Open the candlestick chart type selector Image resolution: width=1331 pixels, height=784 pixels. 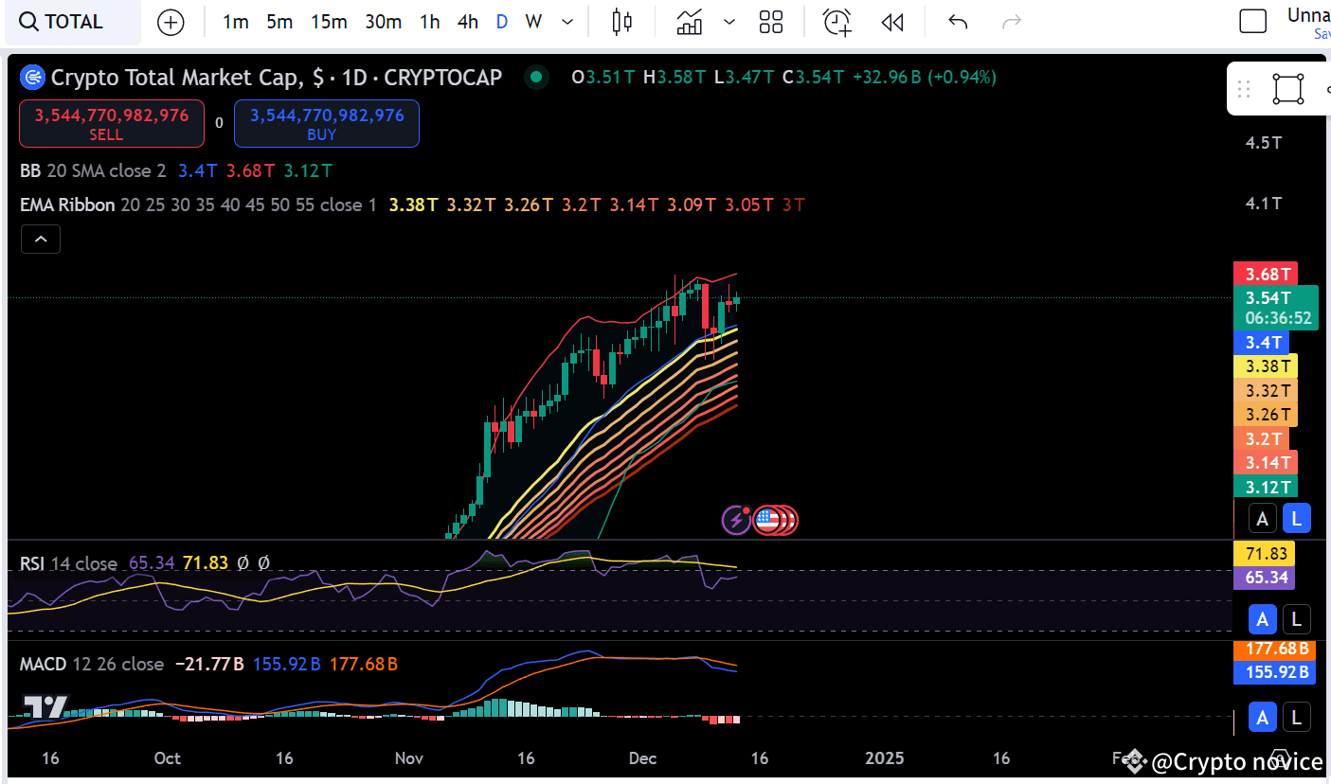621,22
